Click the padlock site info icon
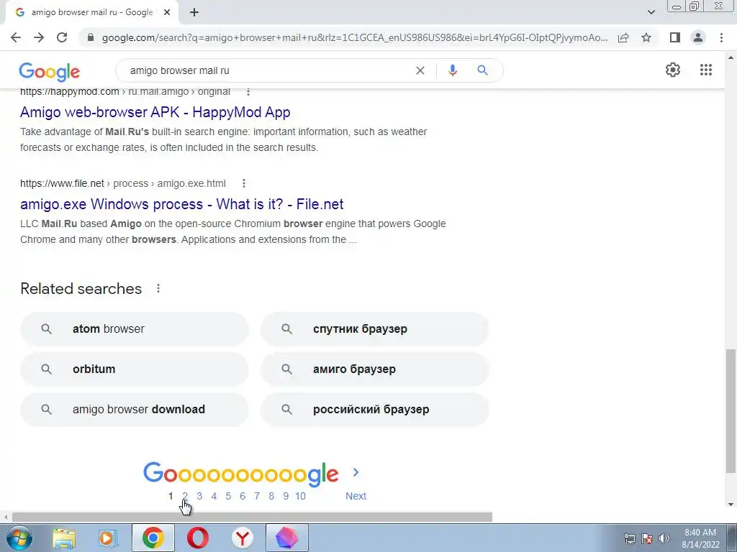This screenshot has height=552, width=737. coord(91,37)
